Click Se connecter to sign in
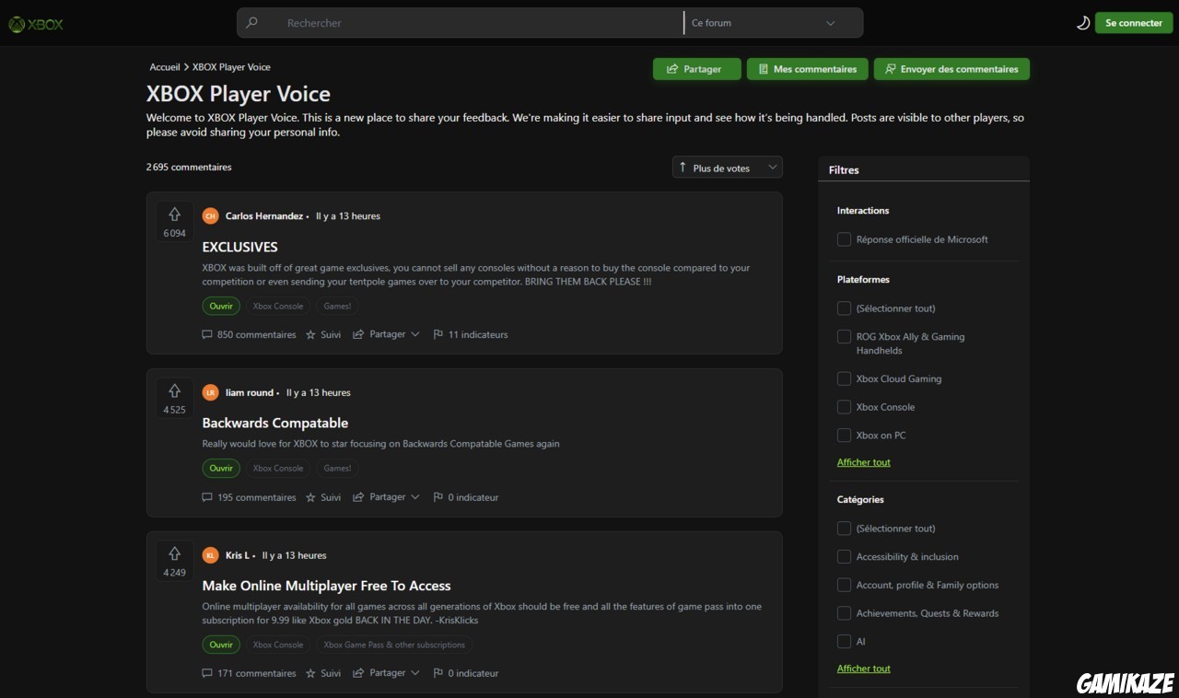Viewport: 1179px width, 698px height. click(1134, 23)
